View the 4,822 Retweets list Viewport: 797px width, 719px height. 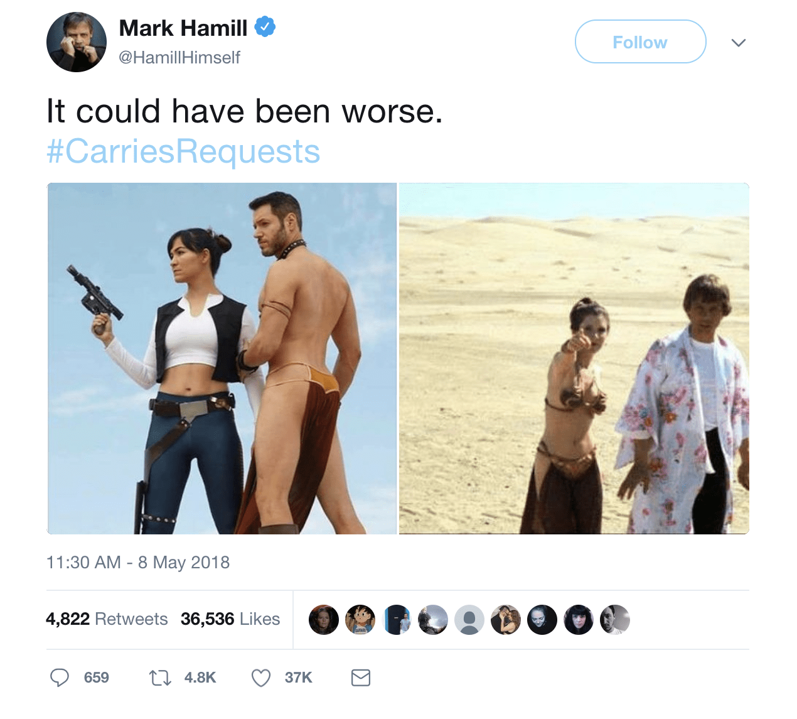coord(107,619)
